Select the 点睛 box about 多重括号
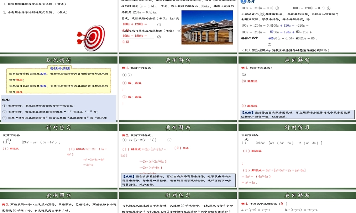Viewport: 356px width, 213px height. click(178, 180)
